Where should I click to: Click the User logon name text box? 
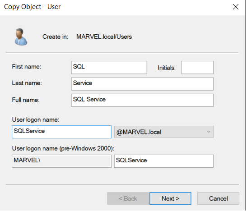point(61,132)
